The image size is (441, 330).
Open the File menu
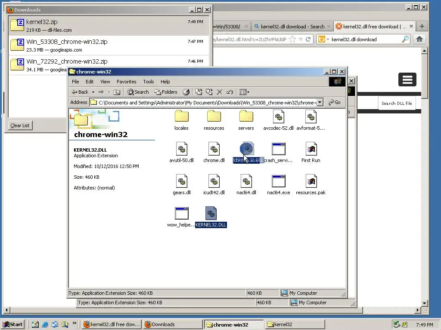[x=75, y=82]
